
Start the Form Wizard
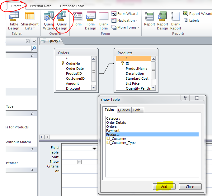pyautogui.click(x=125, y=14)
